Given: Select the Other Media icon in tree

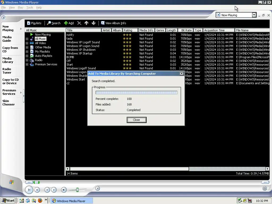Looking at the screenshot, I should (x=32, y=47).
